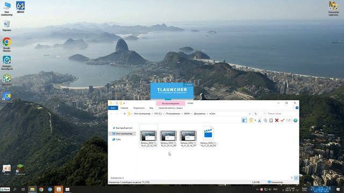Image resolution: width=344 pixels, height=193 pixels.
Task: Click SYS (C:) breadcrumb segment
Action: point(158,114)
